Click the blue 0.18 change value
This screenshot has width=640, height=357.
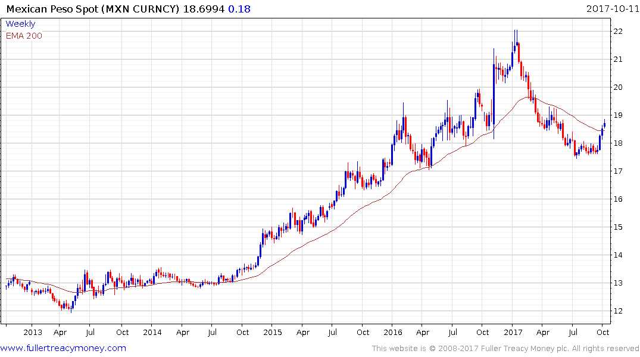[239, 9]
